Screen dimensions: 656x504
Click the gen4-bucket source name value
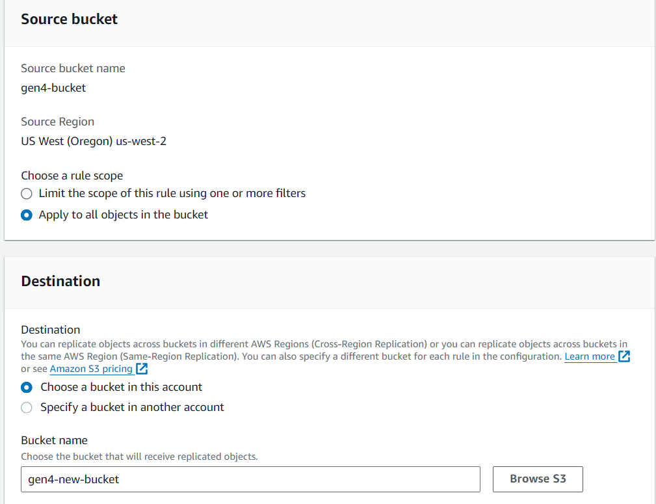tap(53, 88)
